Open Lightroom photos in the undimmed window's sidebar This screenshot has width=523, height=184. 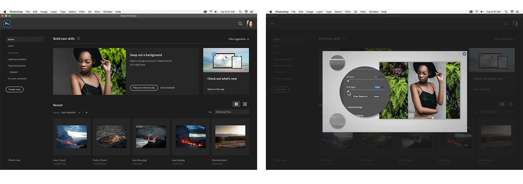(17, 59)
